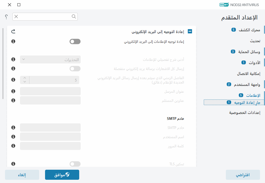Increment the email interval value
This screenshot has width=265, height=183.
tap(24, 78)
